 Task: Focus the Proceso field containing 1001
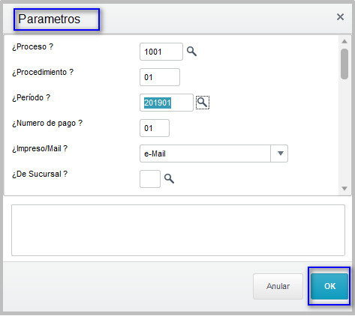(161, 52)
